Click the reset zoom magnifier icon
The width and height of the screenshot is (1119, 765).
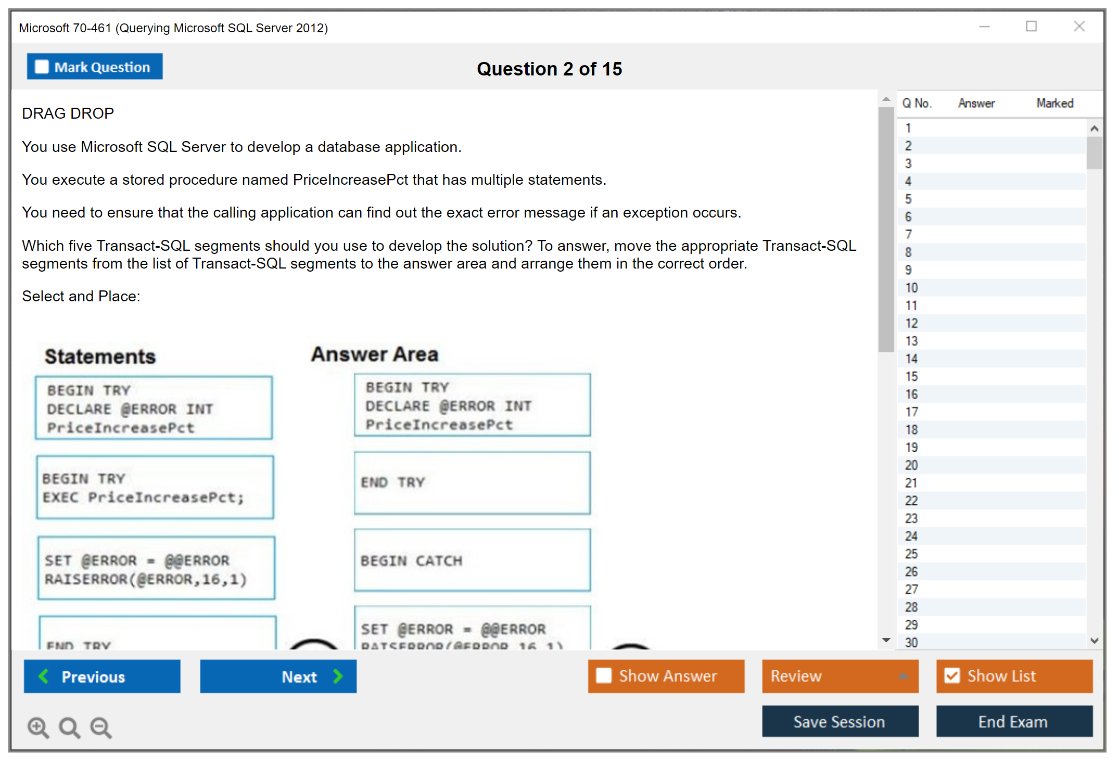click(x=69, y=727)
